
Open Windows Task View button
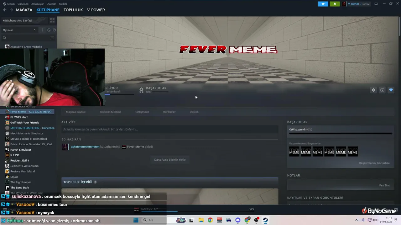(191, 220)
